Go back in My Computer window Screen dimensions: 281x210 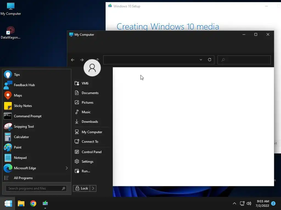72,60
